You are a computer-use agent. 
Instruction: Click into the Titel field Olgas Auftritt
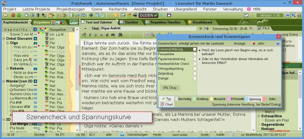[148, 28]
